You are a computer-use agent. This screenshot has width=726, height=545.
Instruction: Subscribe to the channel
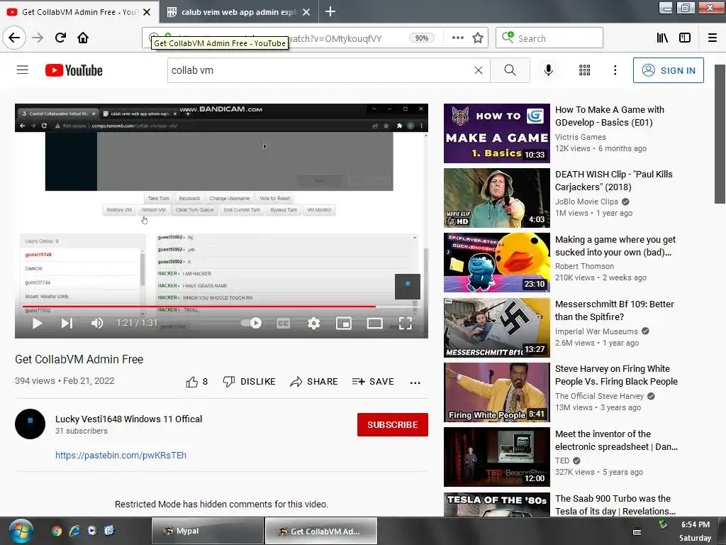pos(393,424)
